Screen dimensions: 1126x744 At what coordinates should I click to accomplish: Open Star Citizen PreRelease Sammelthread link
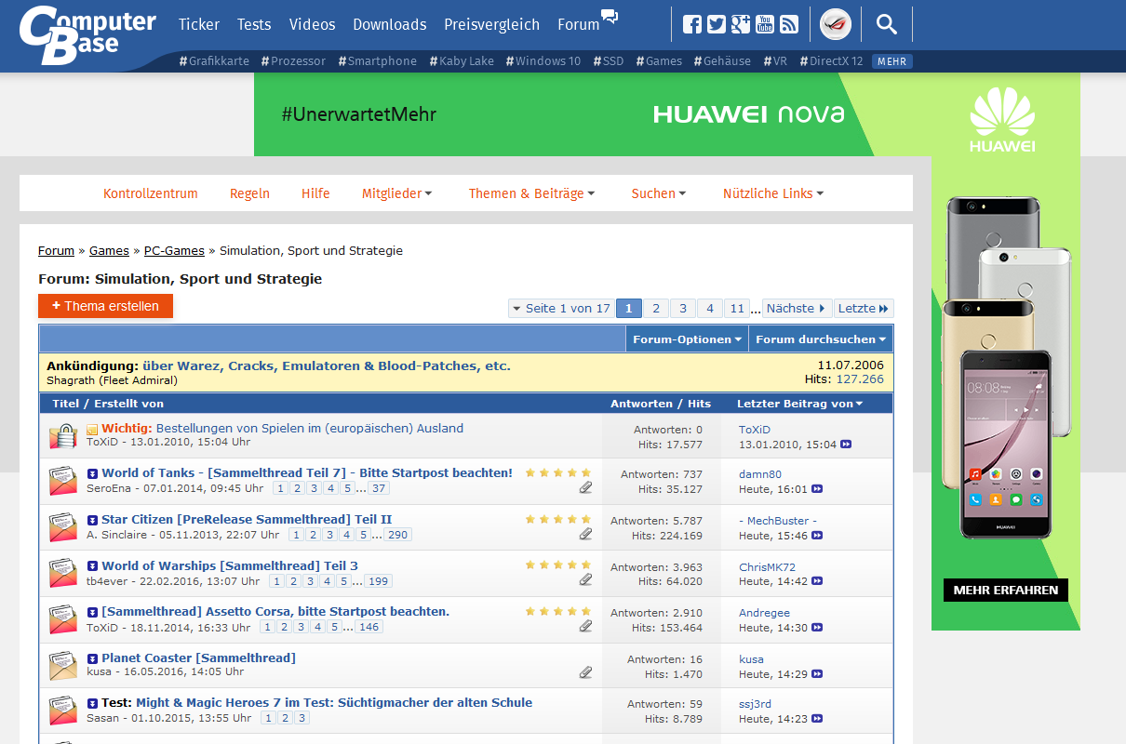(x=247, y=519)
